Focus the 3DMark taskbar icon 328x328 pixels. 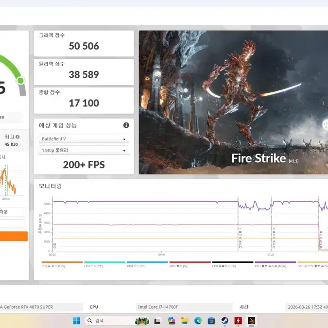point(251,321)
